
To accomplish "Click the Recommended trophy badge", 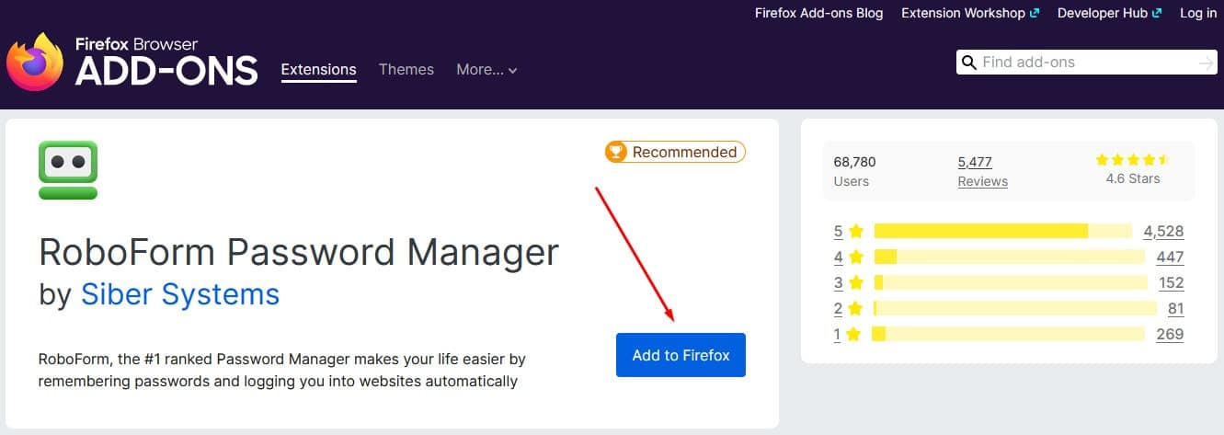I will click(x=675, y=152).
